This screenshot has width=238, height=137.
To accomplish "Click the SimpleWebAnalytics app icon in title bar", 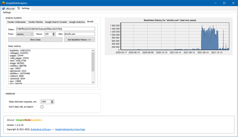I will pyautogui.click(x=3, y=3).
